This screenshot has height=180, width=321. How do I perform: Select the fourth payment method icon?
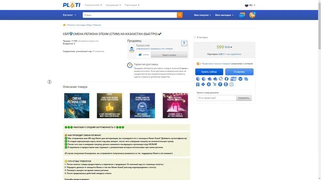tap(215, 79)
